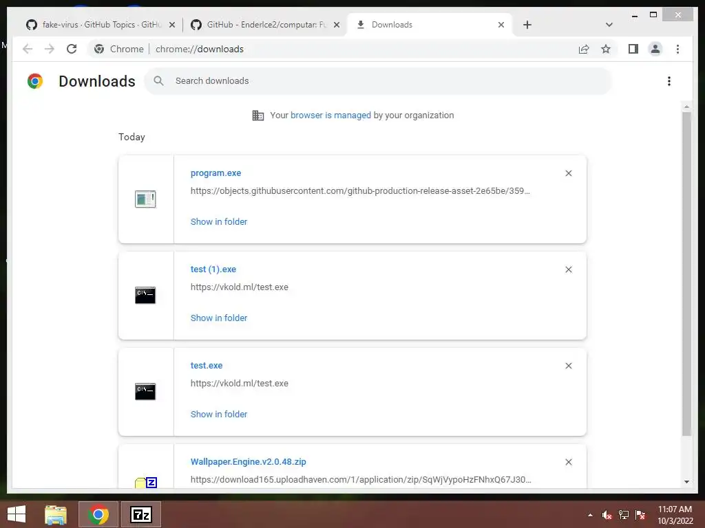View site information via Chrome chip

(x=118, y=49)
